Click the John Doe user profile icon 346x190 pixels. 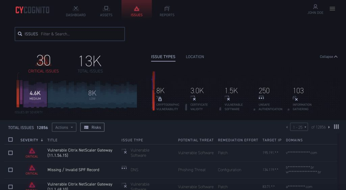[315, 7]
